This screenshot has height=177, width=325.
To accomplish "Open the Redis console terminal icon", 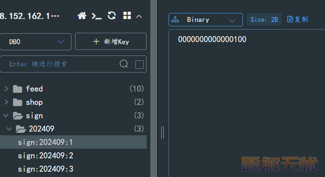I will [x=97, y=16].
